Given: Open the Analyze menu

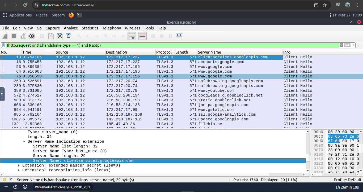Looking at the screenshot, I should pyautogui.click(x=71, y=28).
